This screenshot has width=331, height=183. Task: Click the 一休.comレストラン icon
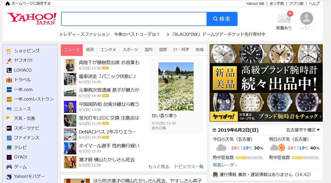point(9,99)
